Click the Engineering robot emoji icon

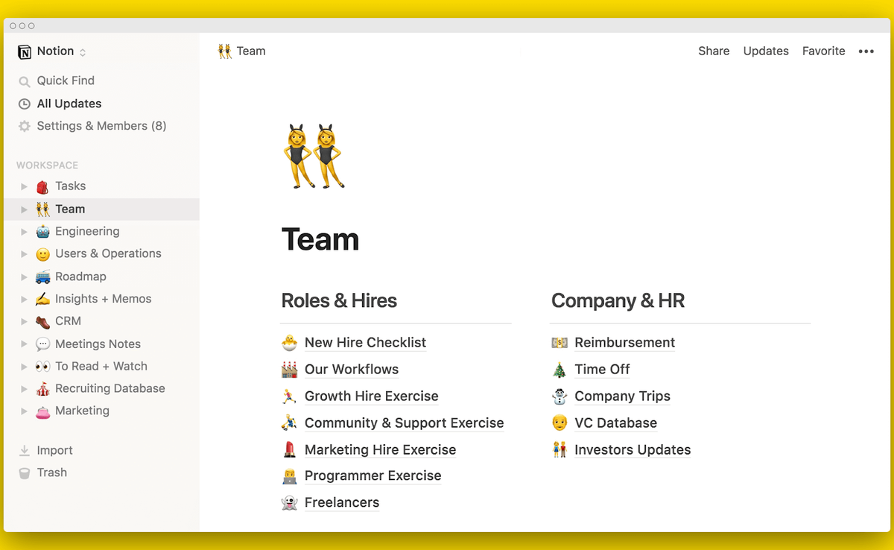click(42, 231)
